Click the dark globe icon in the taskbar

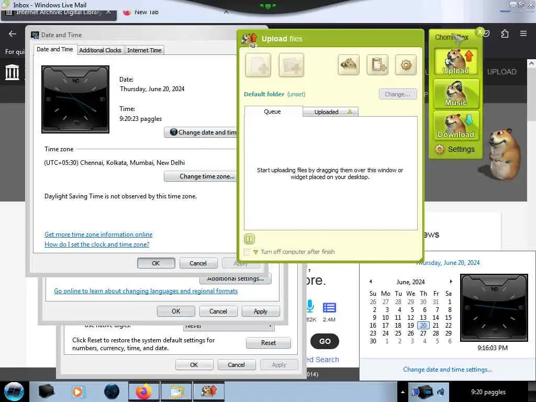pos(111,392)
